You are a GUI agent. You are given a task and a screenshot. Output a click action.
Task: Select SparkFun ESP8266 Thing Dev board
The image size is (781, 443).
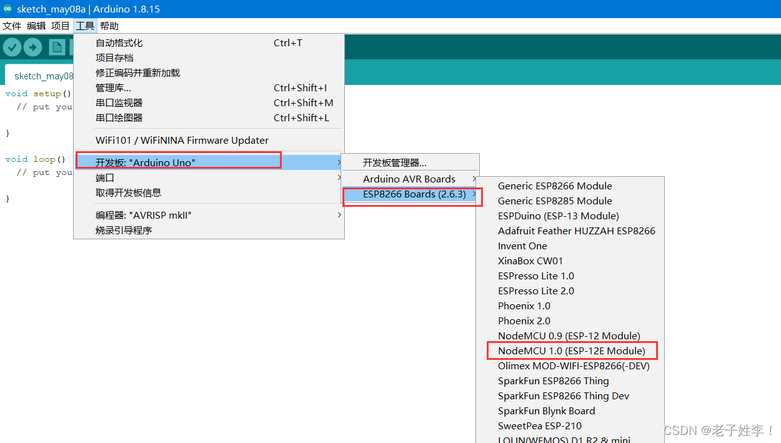(x=570, y=396)
